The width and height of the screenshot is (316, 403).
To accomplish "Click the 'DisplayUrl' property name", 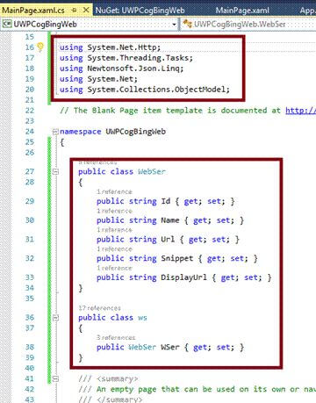I will pyautogui.click(x=183, y=277).
